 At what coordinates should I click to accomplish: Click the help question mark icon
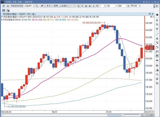coord(149,2)
